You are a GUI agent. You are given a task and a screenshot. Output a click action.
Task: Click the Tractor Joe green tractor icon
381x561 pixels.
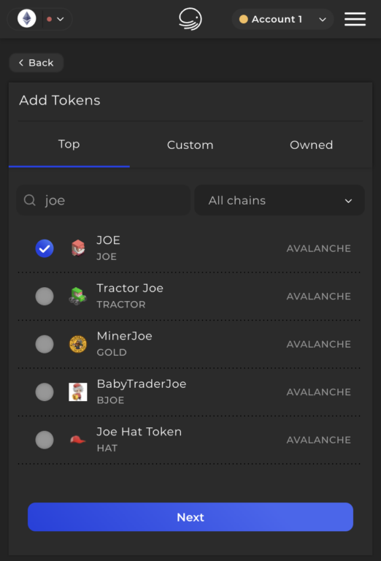point(78,297)
